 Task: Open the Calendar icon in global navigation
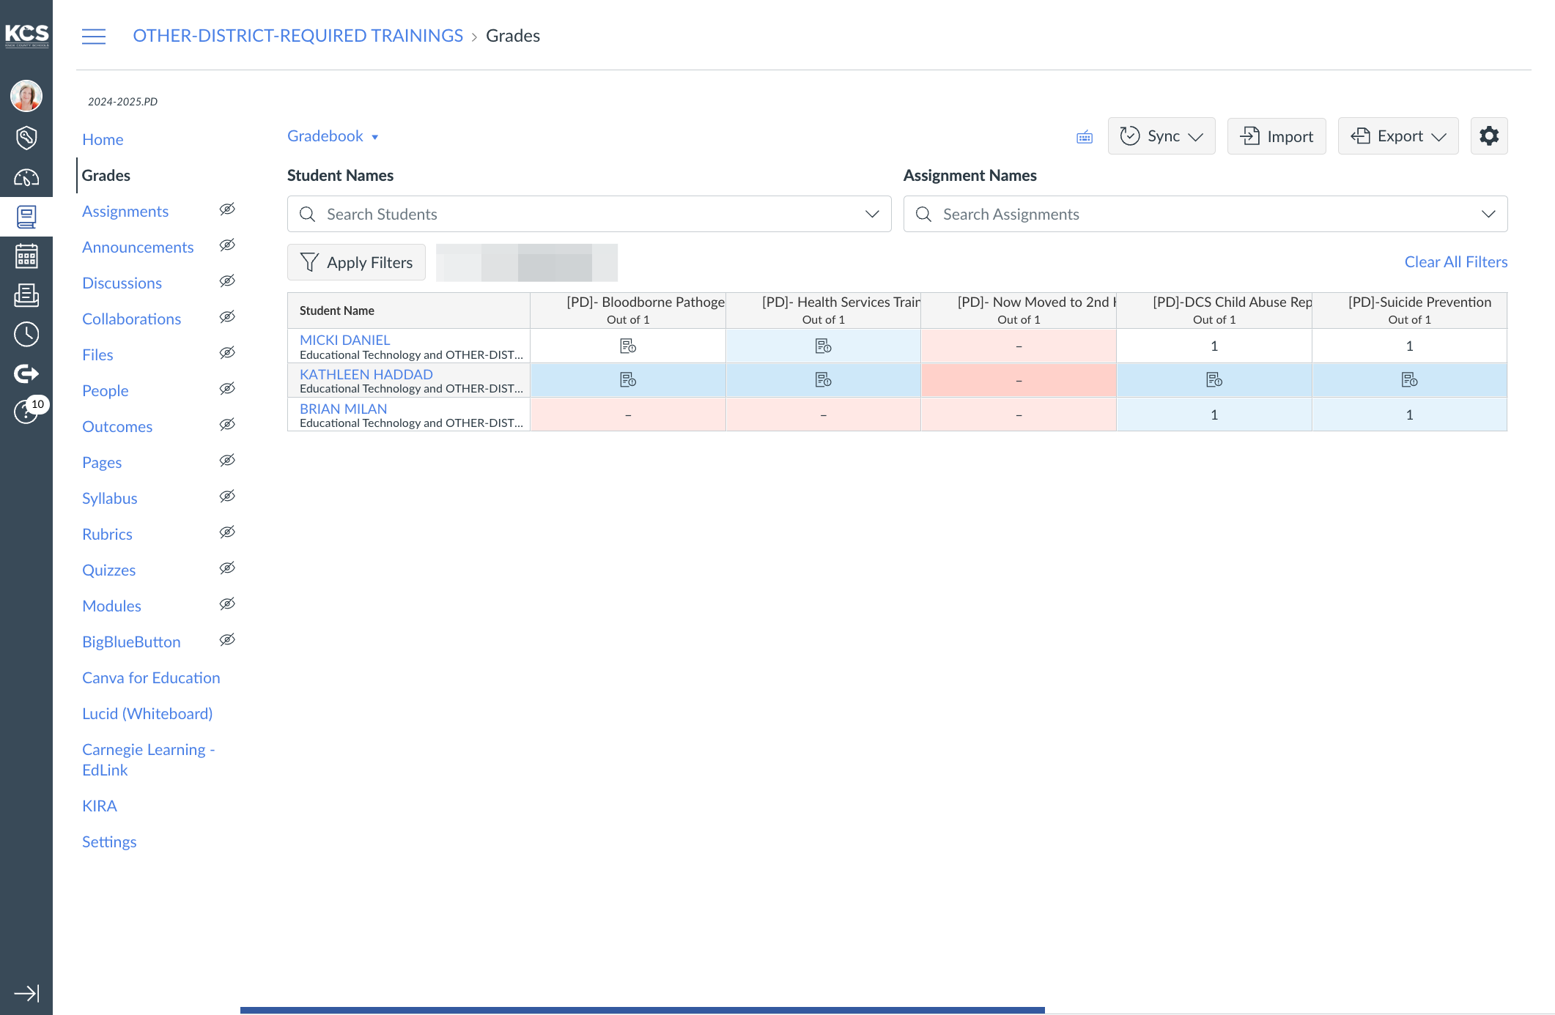pyautogui.click(x=26, y=256)
